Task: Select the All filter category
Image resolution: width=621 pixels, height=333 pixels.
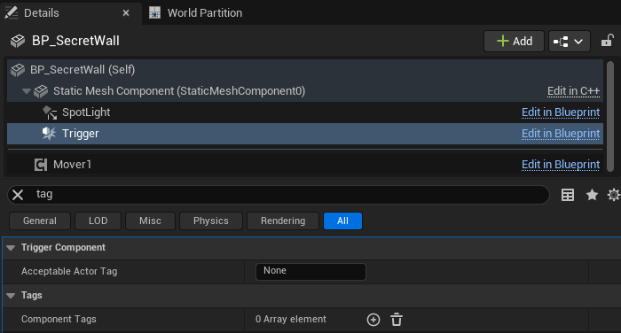Action: point(342,221)
